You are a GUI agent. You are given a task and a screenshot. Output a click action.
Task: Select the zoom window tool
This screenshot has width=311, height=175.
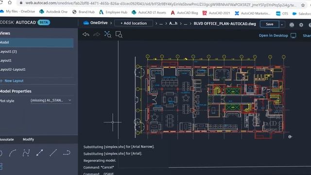click(119, 35)
